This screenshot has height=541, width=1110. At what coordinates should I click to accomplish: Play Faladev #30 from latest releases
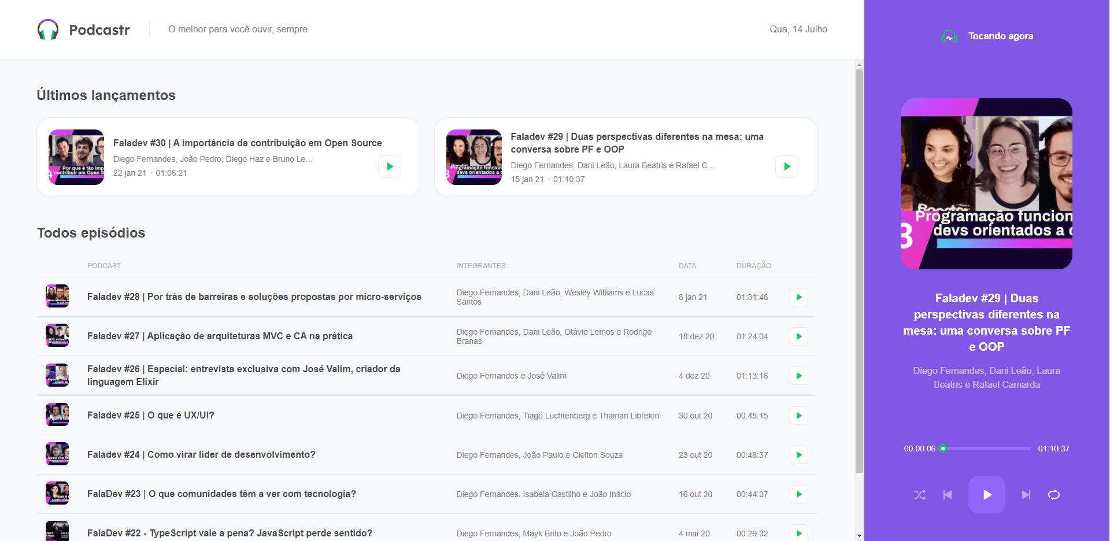[390, 166]
